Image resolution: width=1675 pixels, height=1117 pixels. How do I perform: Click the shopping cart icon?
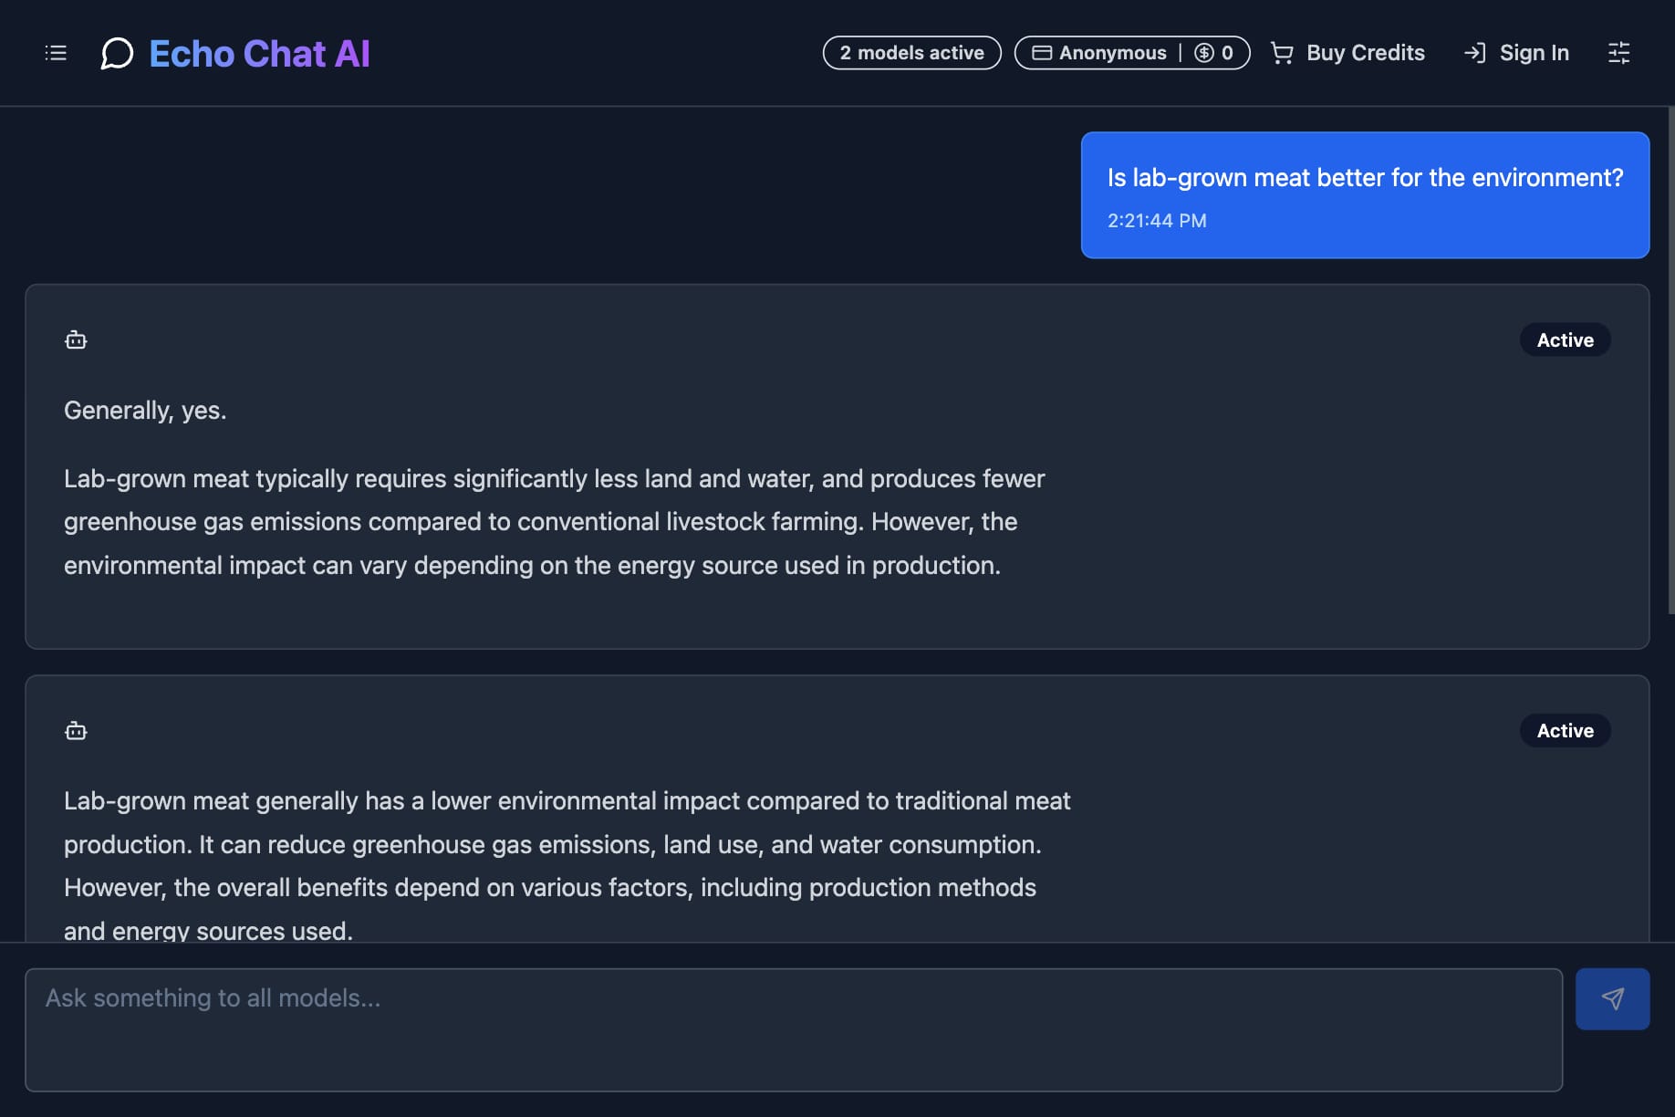[x=1282, y=53]
